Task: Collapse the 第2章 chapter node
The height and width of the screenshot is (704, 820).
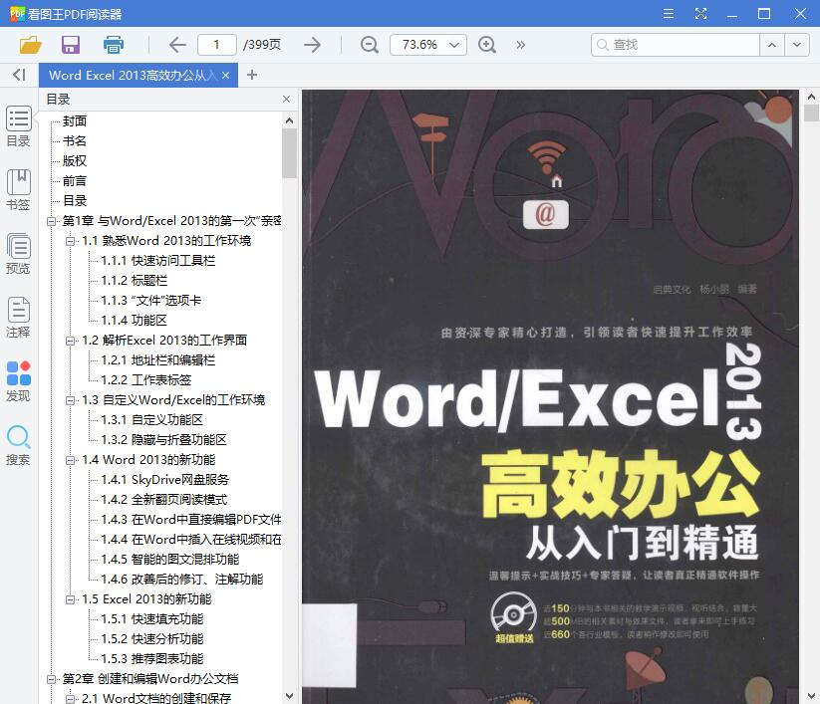Action: [51, 679]
